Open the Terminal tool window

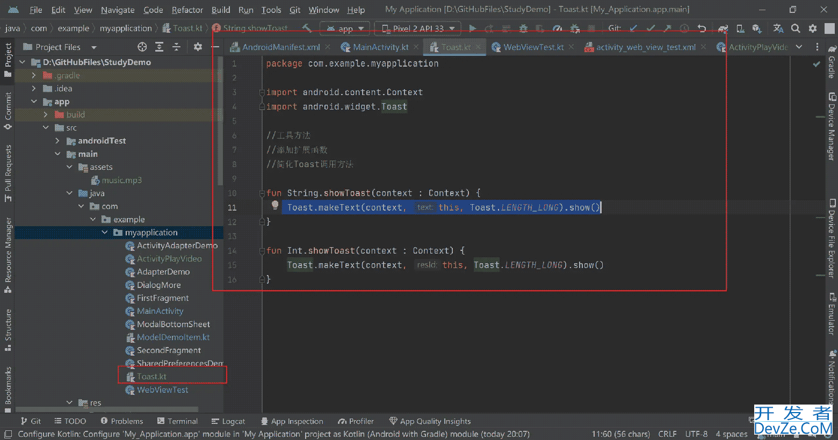click(177, 421)
